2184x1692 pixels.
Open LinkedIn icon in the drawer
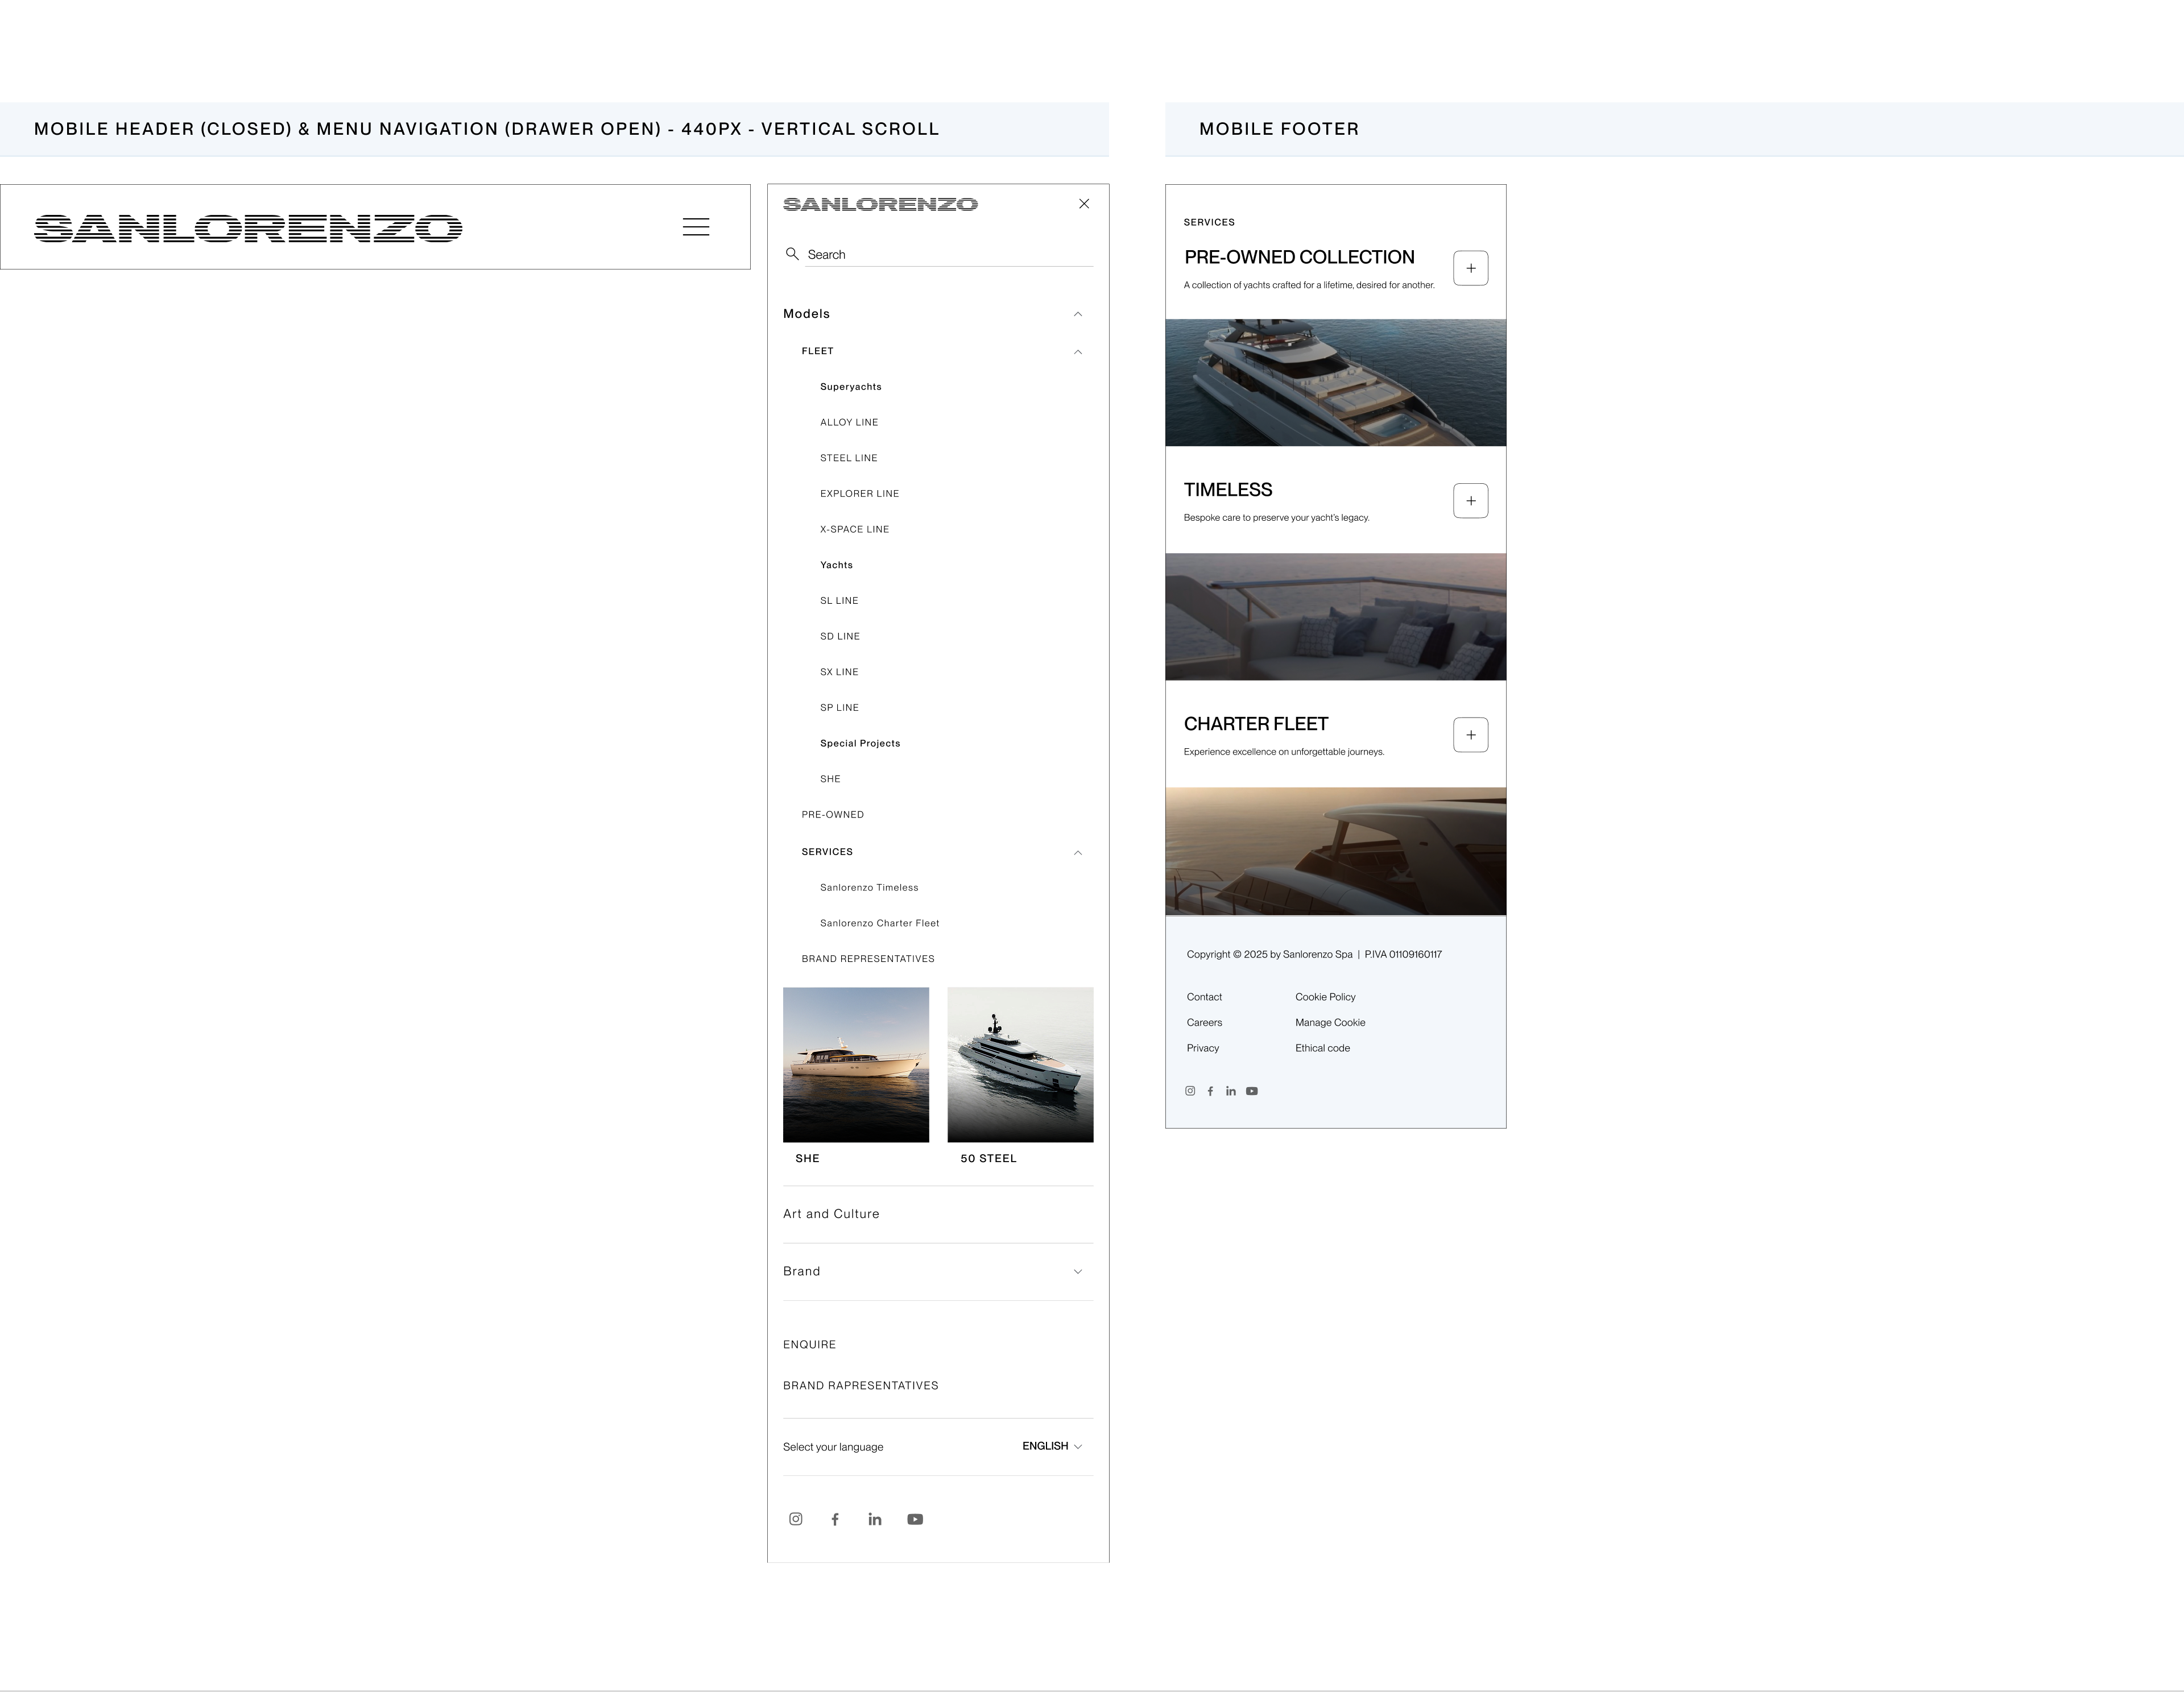(875, 1519)
